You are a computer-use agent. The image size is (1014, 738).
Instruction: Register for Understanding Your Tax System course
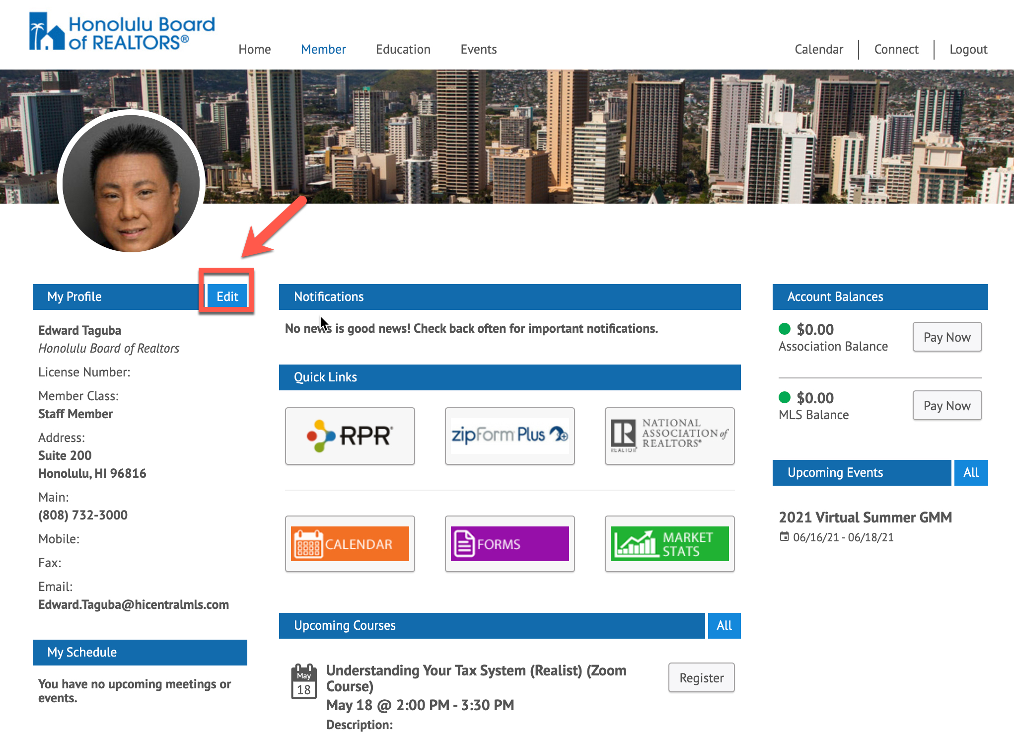click(x=701, y=678)
